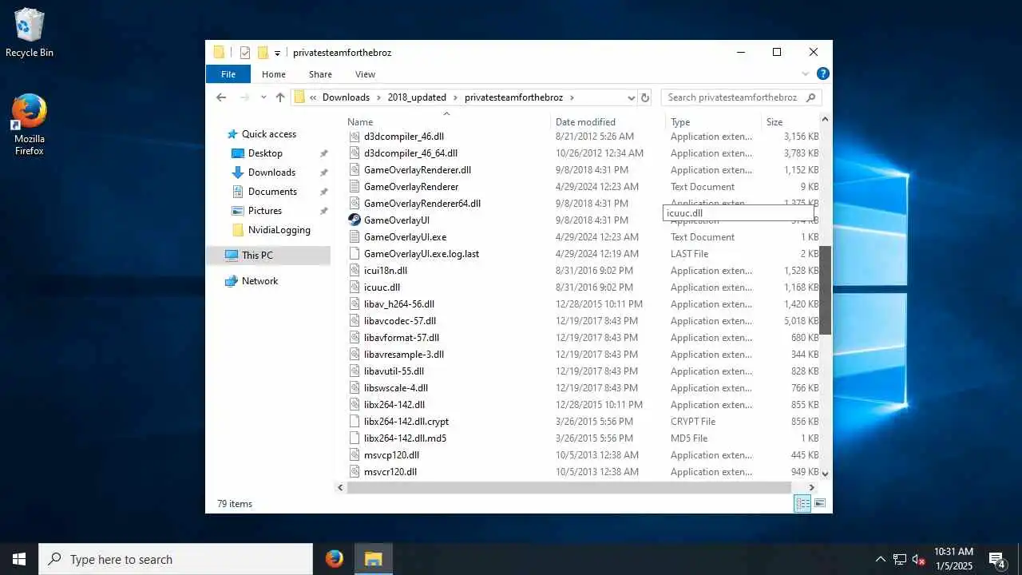Open Explorer Help question mark icon
This screenshot has width=1022, height=575.
(822, 73)
